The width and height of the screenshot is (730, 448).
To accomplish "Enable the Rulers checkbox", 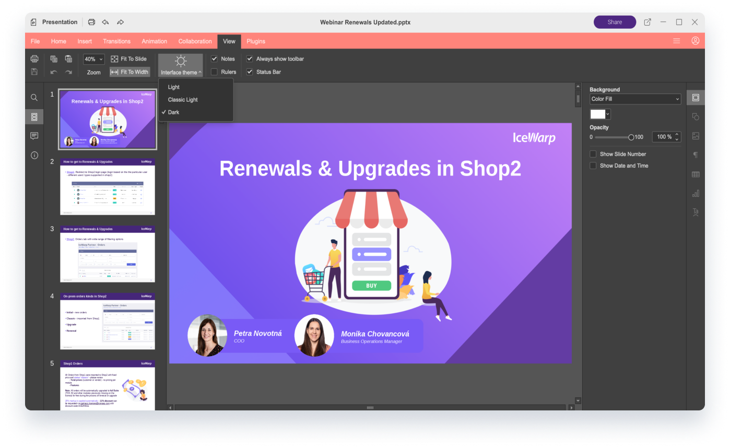I will coord(214,72).
